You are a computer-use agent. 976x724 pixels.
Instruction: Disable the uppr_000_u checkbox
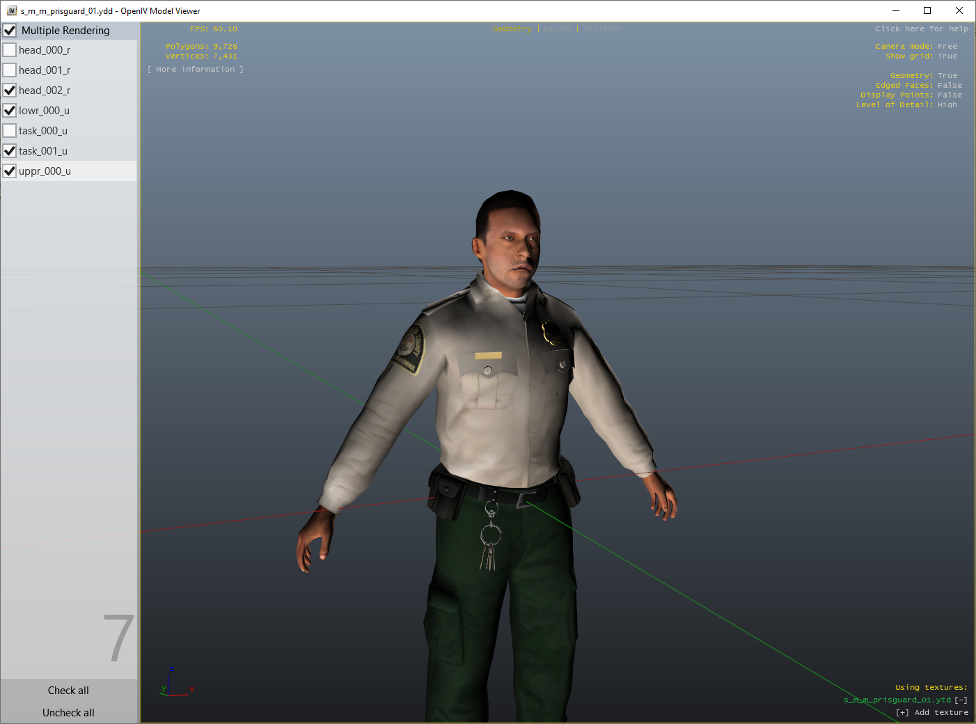click(x=10, y=171)
